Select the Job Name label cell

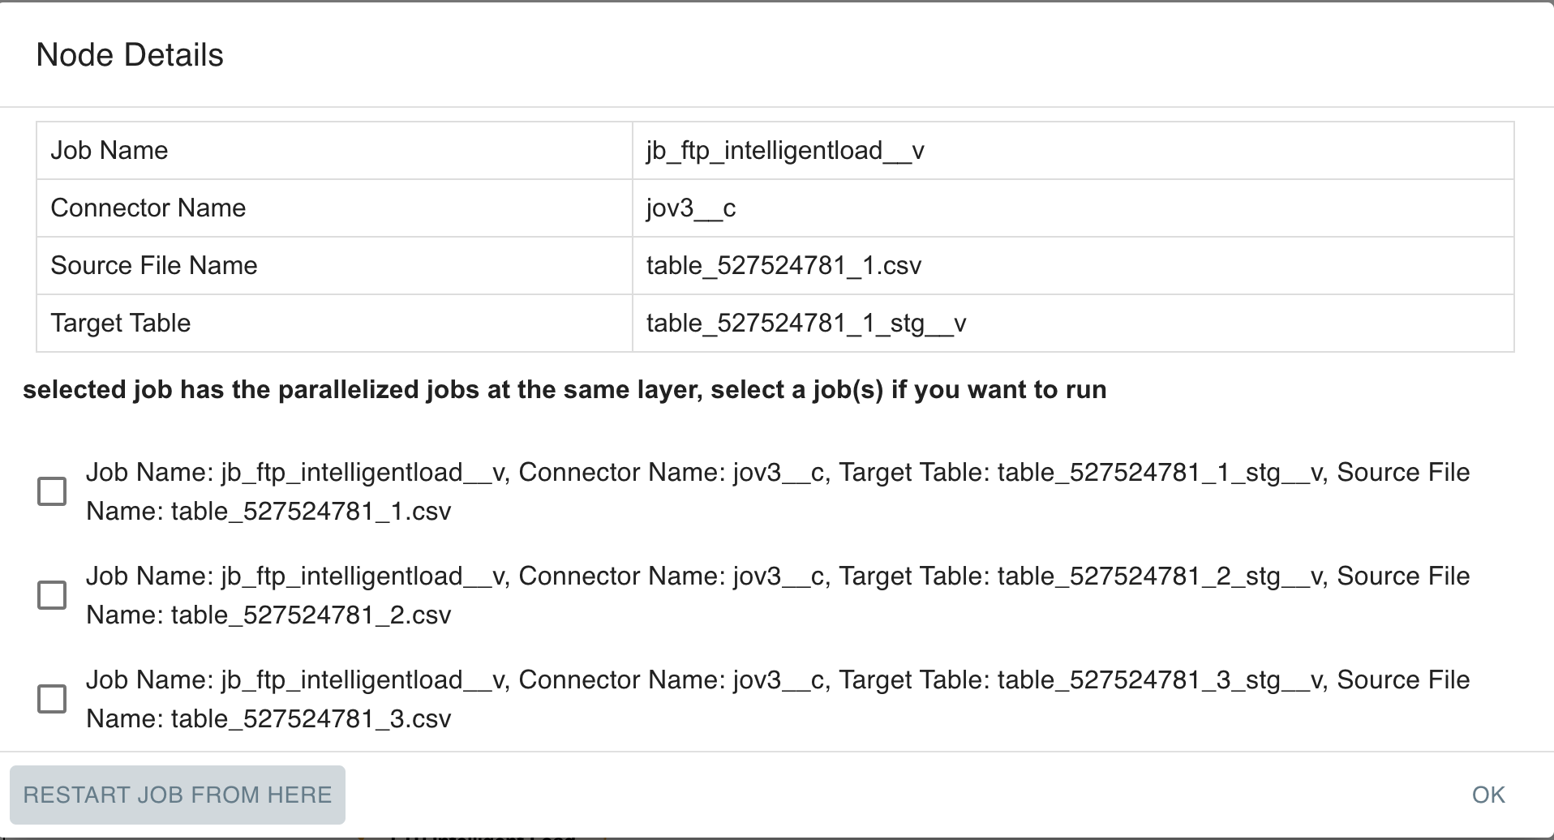tap(109, 151)
